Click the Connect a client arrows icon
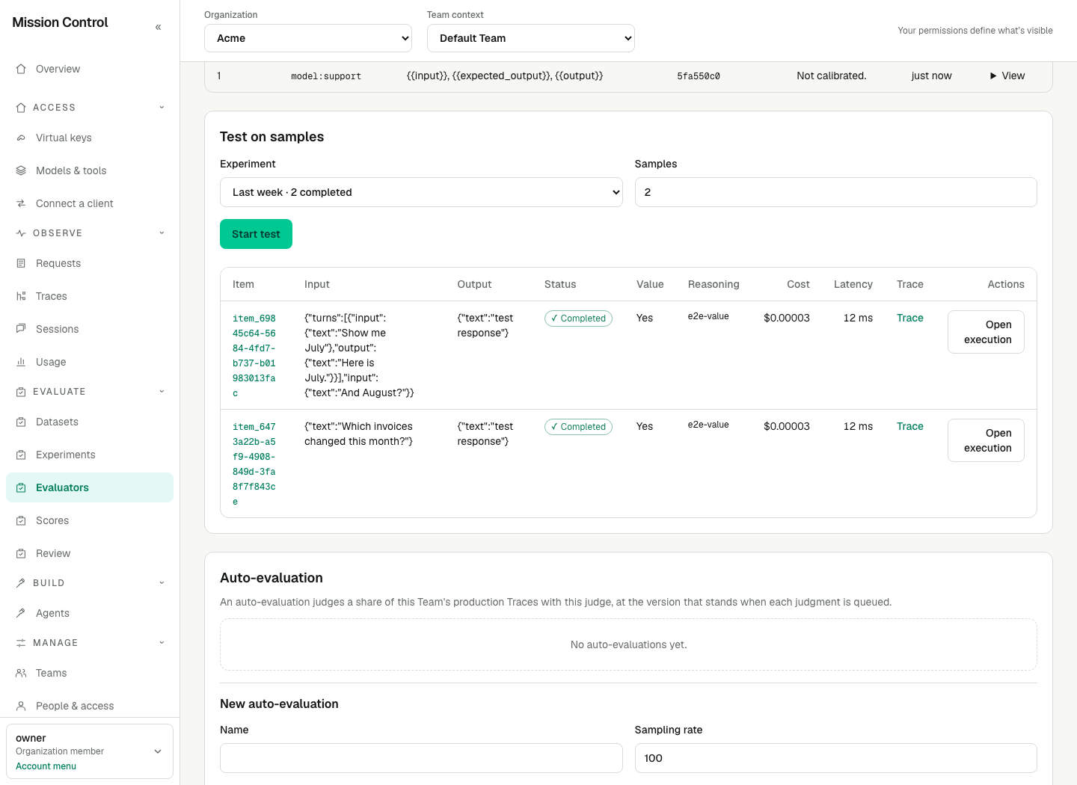1077x785 pixels. tap(21, 203)
